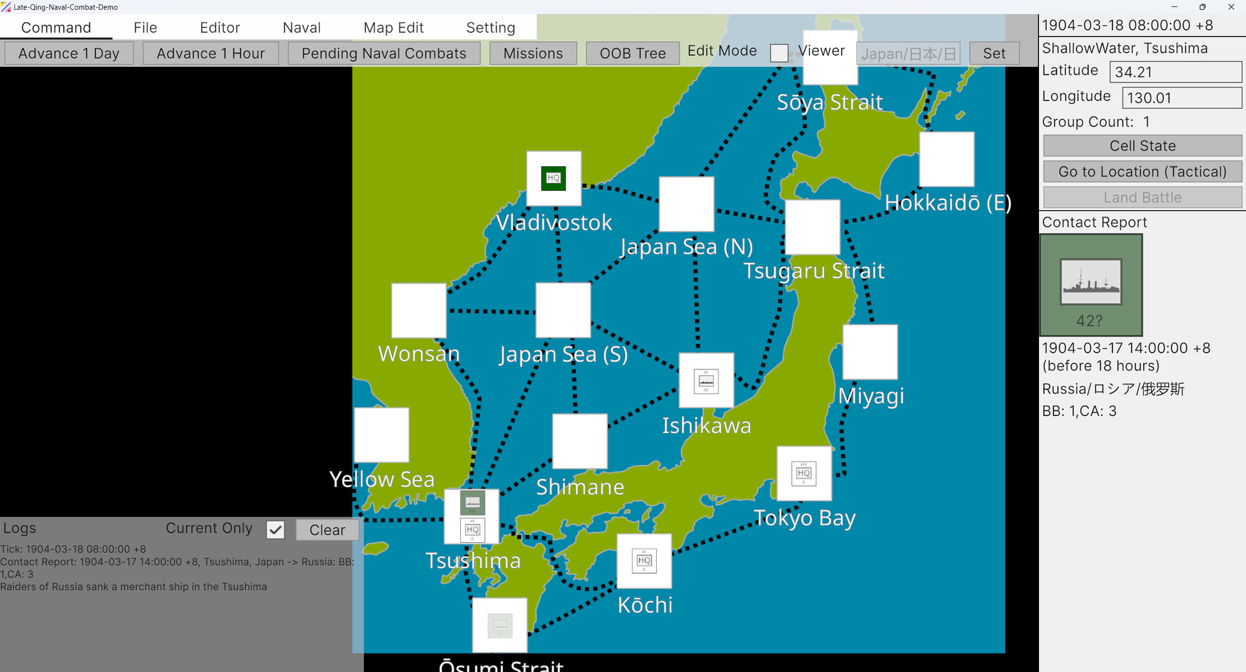
Task: Click the HQ unit icon near Kōchi
Action: [644, 561]
